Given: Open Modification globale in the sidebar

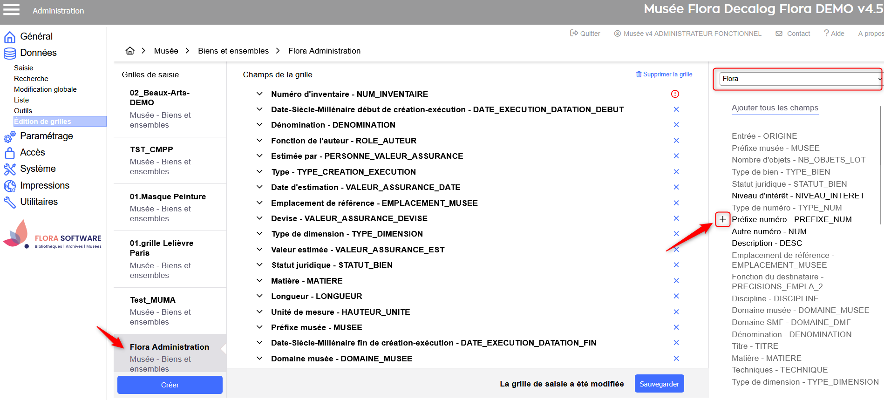Looking at the screenshot, I should 45,89.
